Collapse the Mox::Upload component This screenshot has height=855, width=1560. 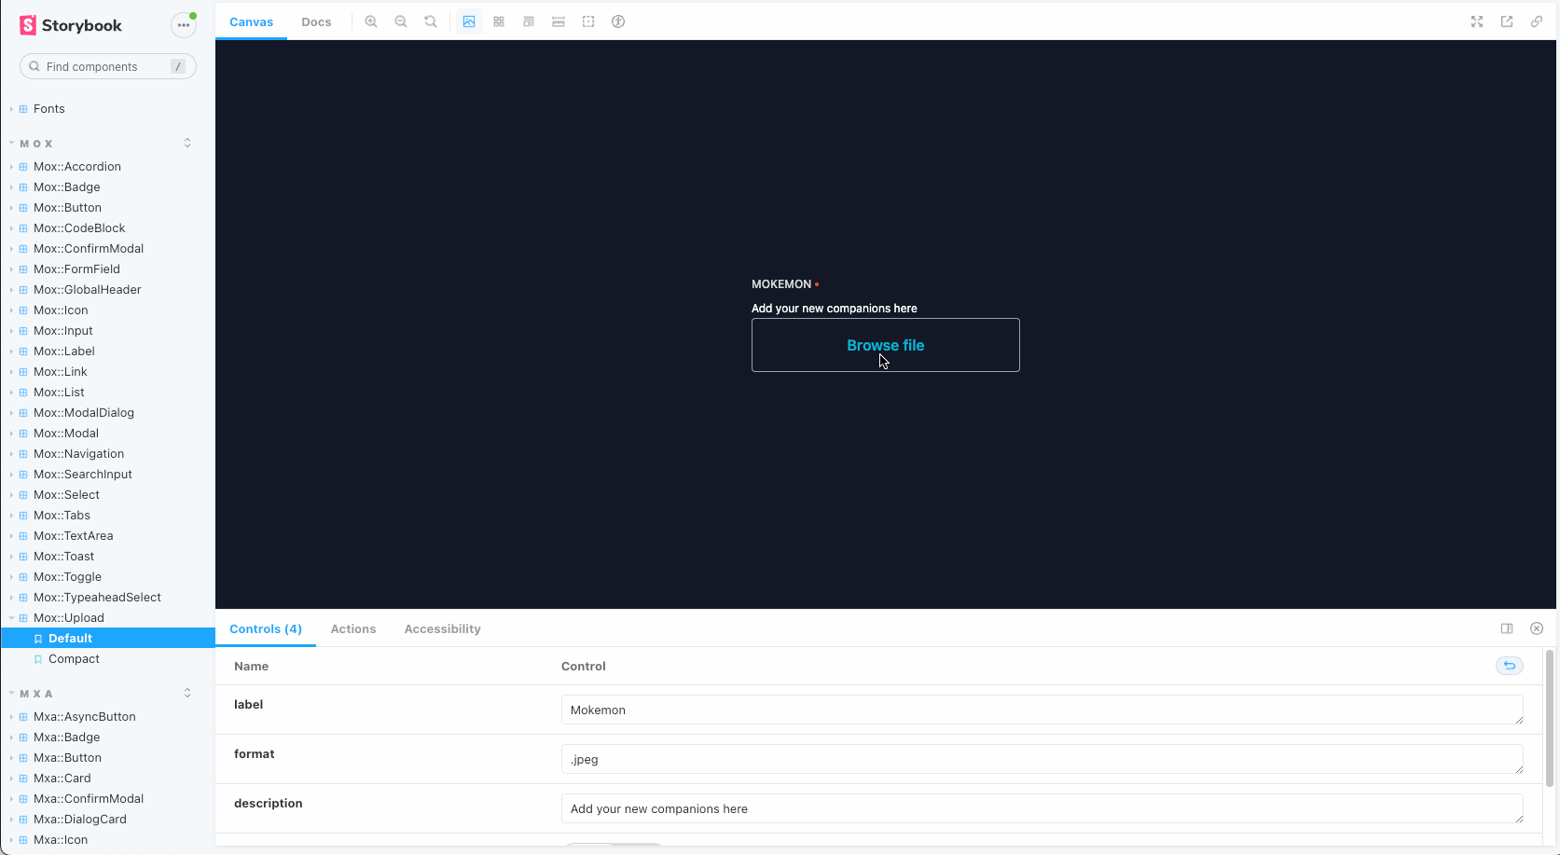pos(69,618)
